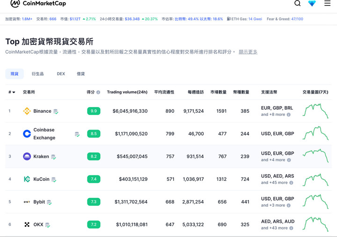Sort by Trading volume(24h) header
The image size is (337, 237).
(127, 92)
